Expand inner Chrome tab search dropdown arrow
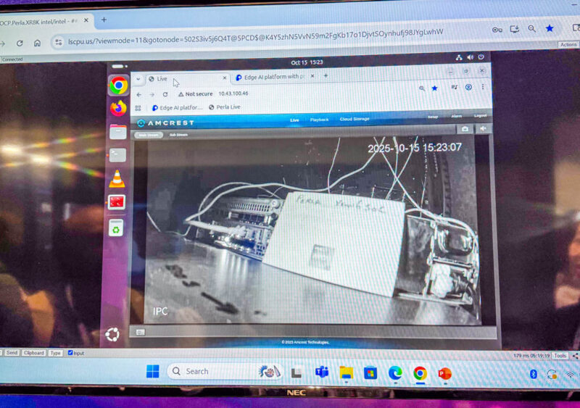 [138, 79]
